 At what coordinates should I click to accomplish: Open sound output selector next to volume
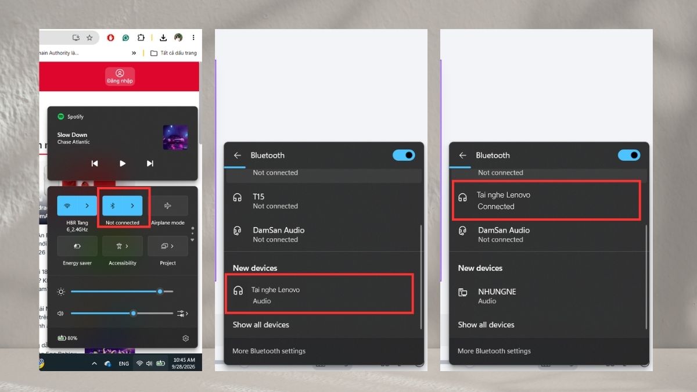tap(182, 314)
